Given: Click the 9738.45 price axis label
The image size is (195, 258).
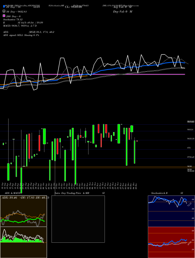Looking at the screenshot, I should (x=191, y=157).
